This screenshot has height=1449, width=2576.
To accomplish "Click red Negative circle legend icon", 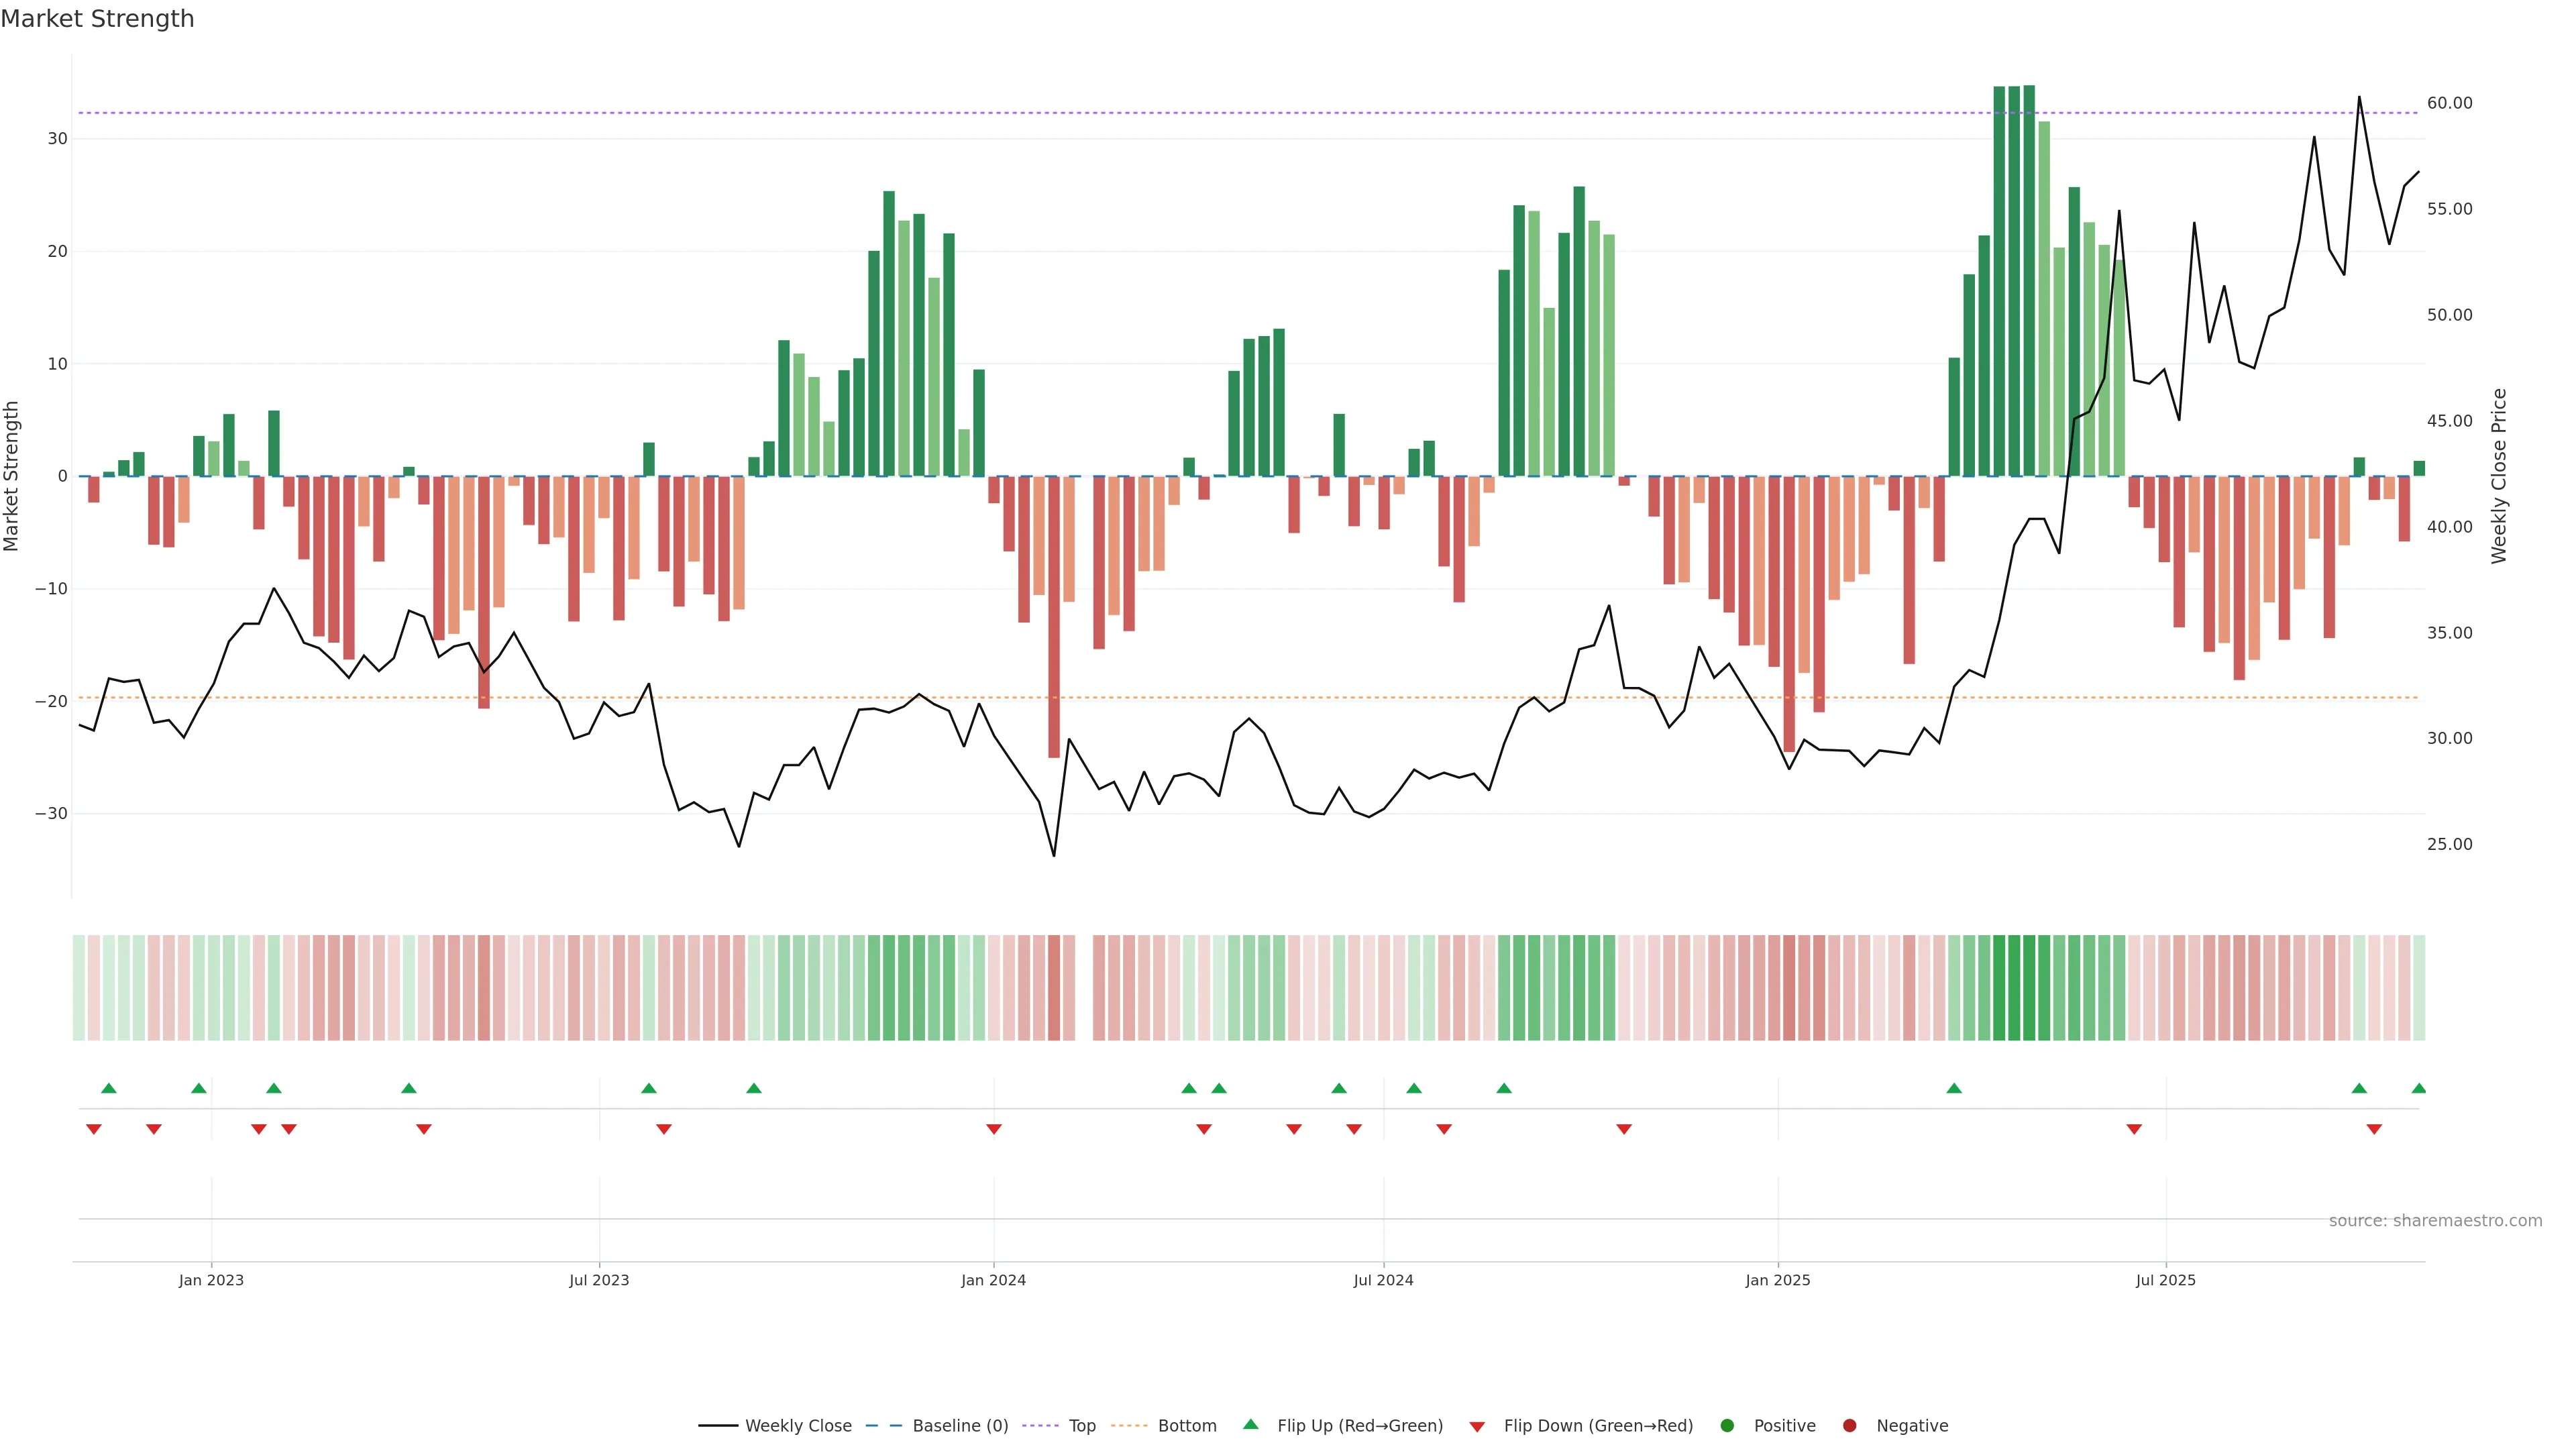I will coord(1849,1425).
